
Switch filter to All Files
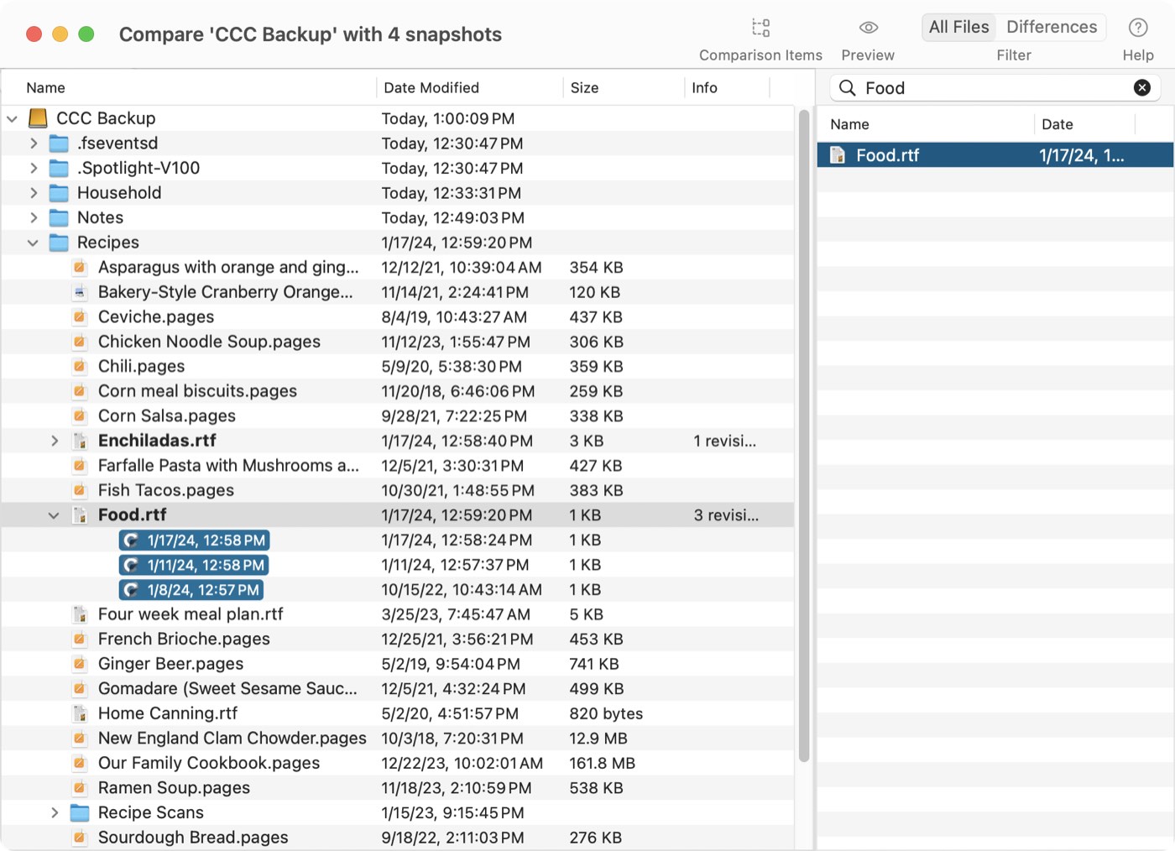(958, 27)
